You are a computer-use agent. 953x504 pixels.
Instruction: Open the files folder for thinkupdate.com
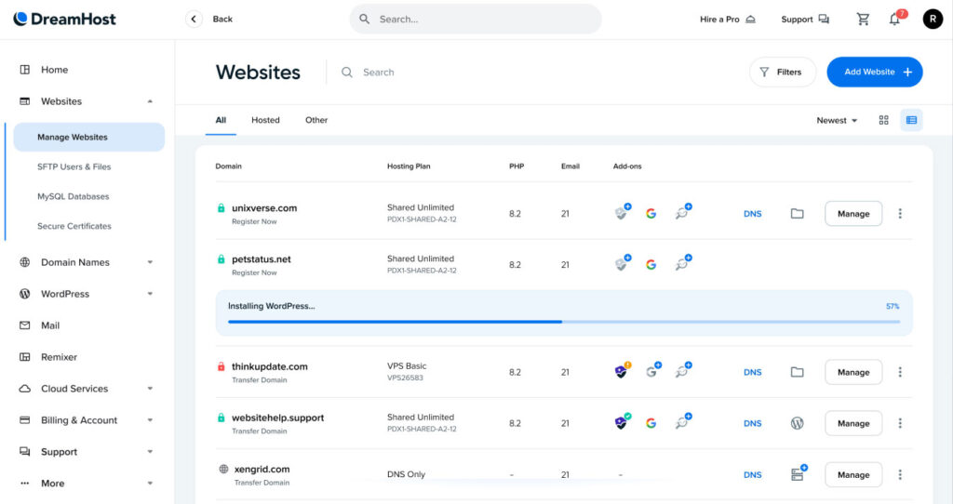pos(797,372)
